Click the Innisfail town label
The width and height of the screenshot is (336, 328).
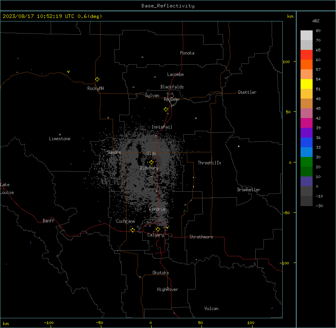(162, 127)
